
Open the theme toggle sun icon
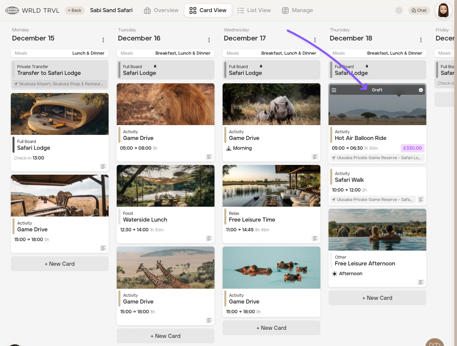(x=399, y=10)
